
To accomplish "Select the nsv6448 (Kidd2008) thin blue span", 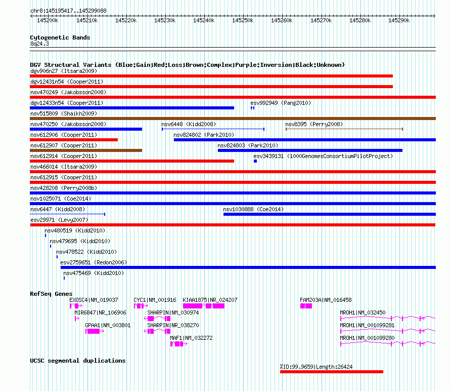I will point(213,129).
